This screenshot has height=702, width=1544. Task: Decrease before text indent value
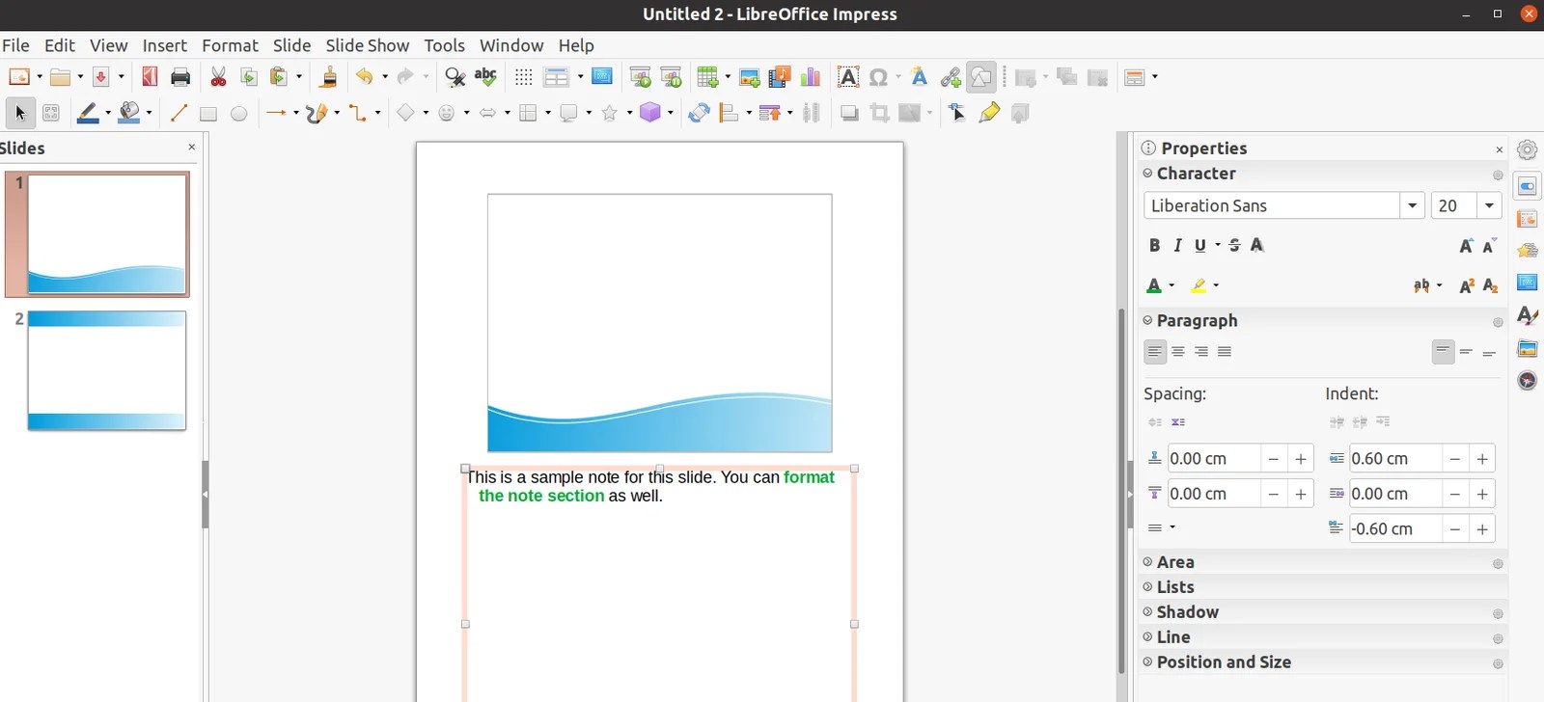click(1454, 459)
